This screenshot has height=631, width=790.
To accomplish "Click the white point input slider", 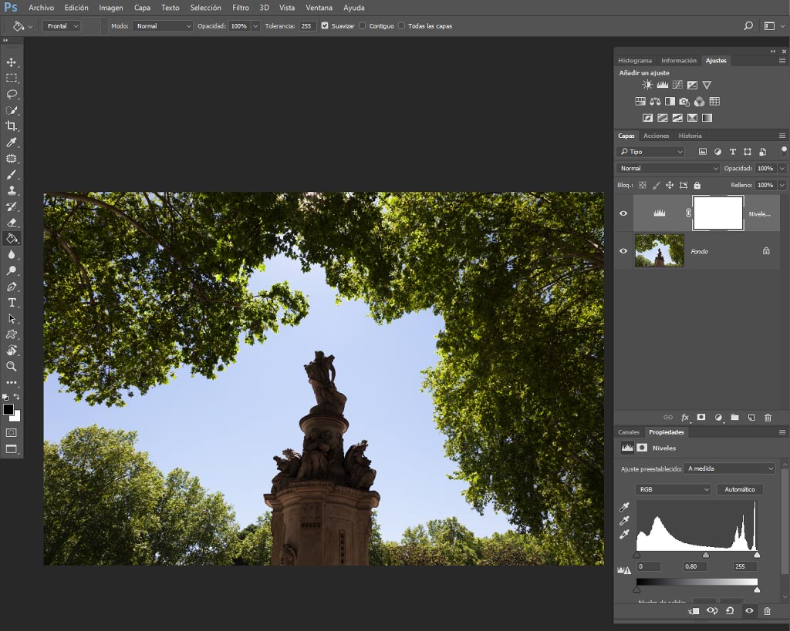I will 757,555.
